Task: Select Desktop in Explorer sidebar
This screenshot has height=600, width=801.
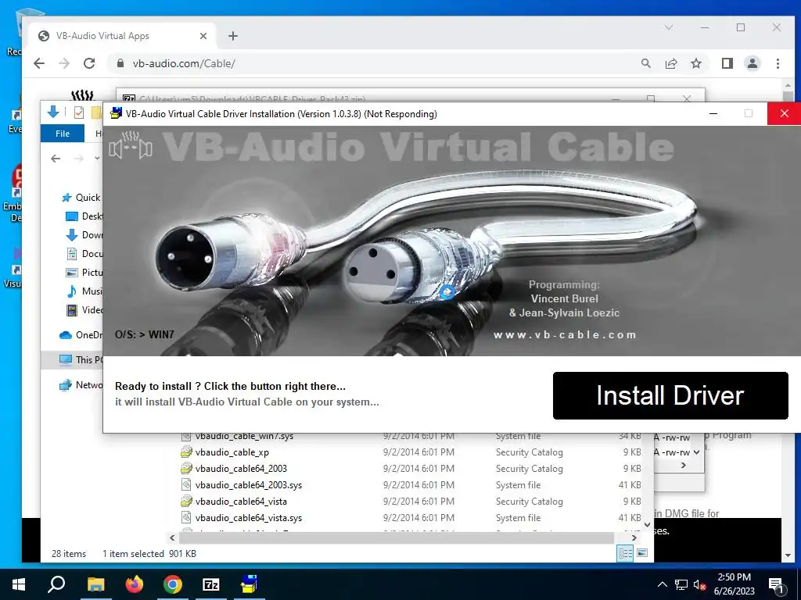Action: point(84,216)
